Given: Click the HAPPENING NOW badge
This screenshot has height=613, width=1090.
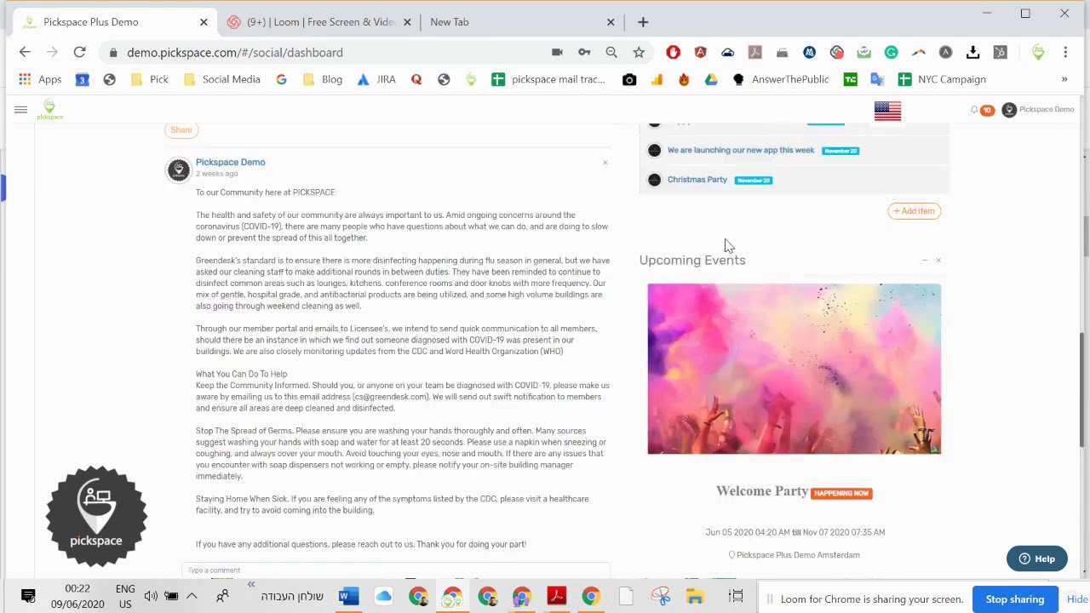Looking at the screenshot, I should [841, 493].
